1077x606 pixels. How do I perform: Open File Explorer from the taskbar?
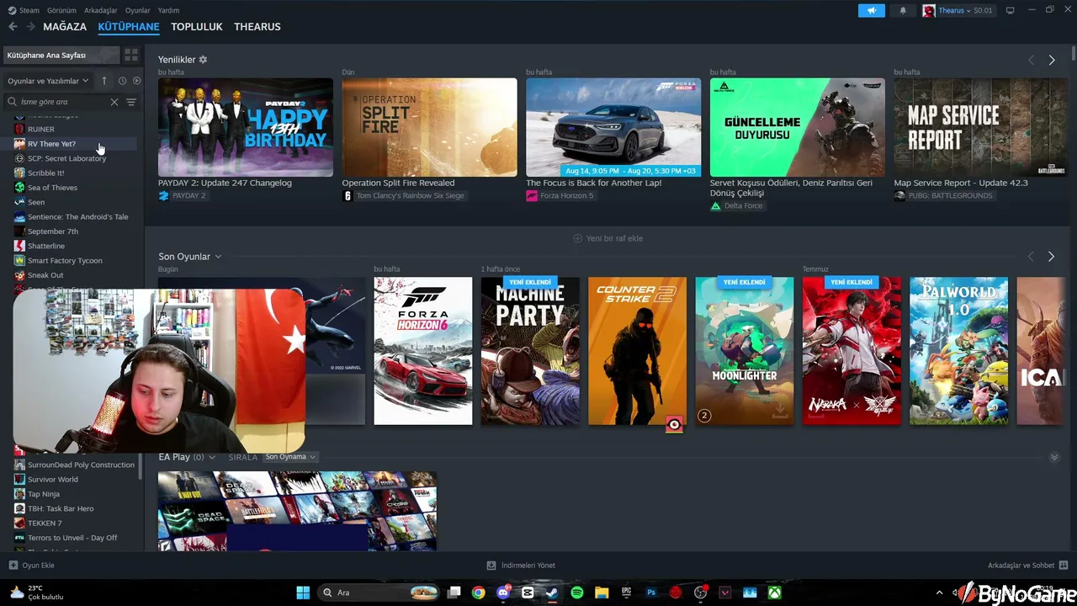point(602,593)
